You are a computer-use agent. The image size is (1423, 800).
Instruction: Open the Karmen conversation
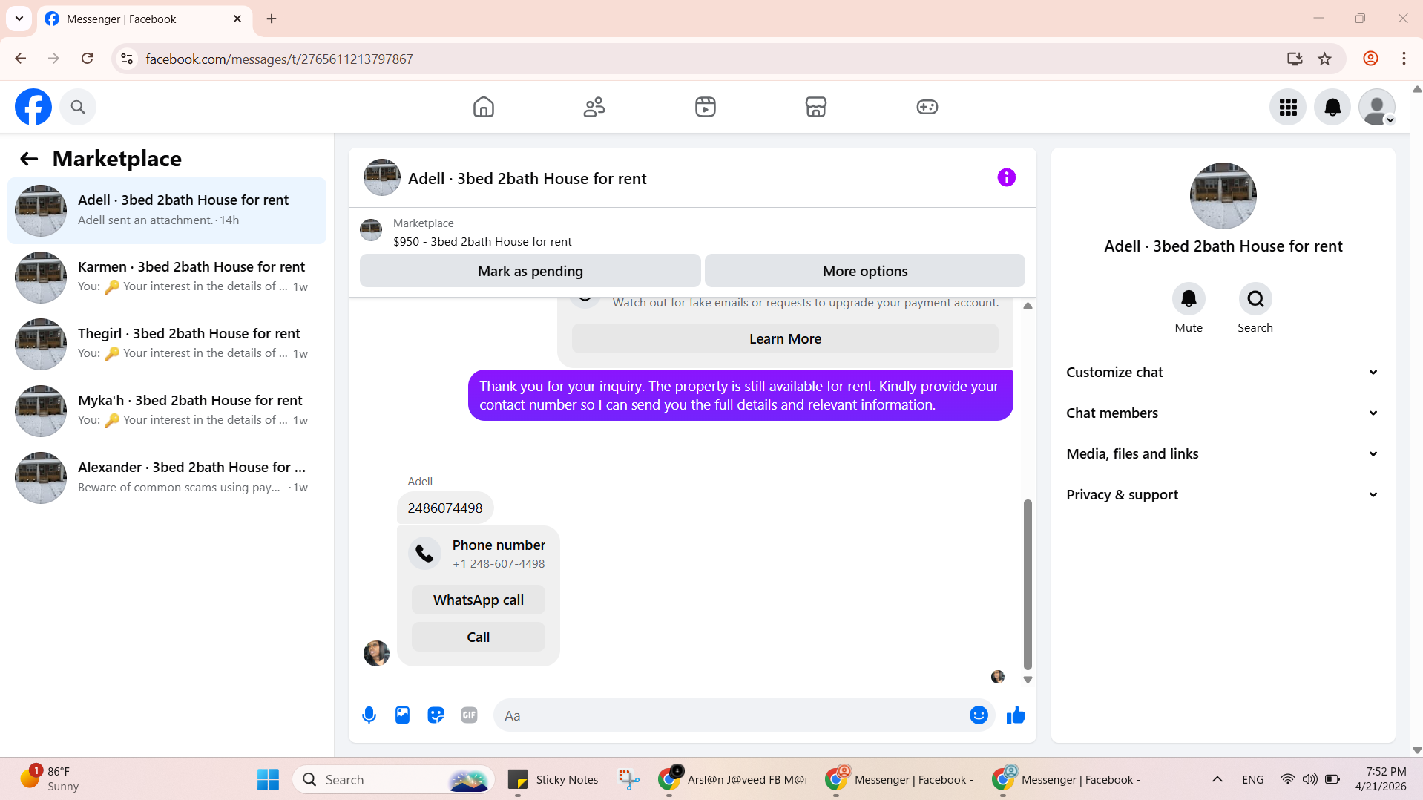167,278
